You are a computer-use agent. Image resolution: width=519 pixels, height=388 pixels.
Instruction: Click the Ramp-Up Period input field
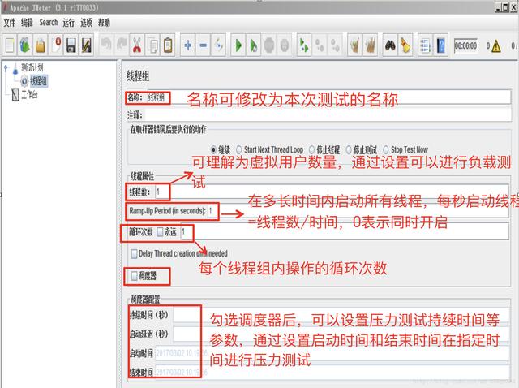tap(358, 211)
